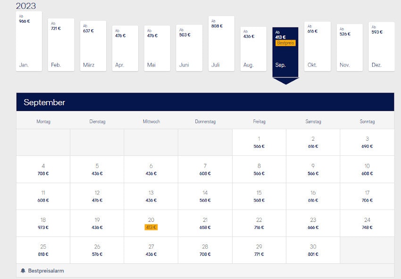
Task: Open the Bestpreisalarm link
Action: (x=46, y=271)
